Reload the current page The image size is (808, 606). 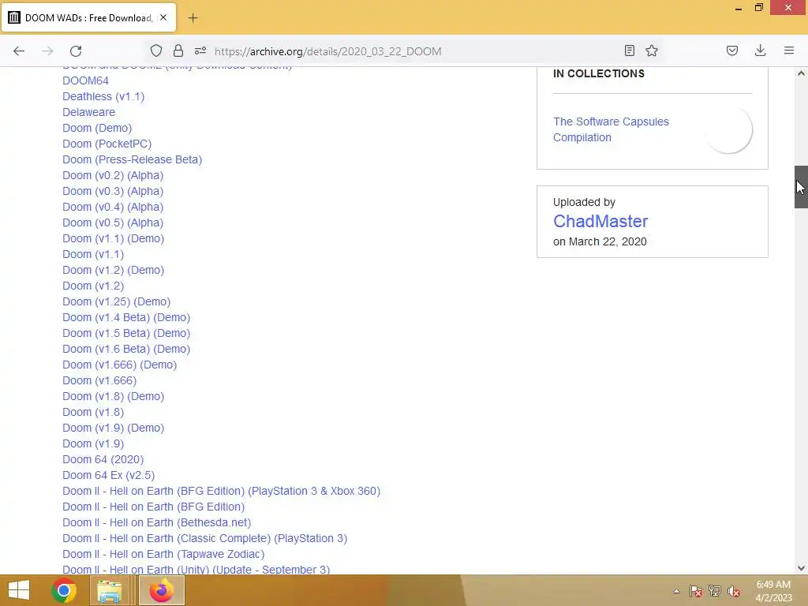coord(76,51)
